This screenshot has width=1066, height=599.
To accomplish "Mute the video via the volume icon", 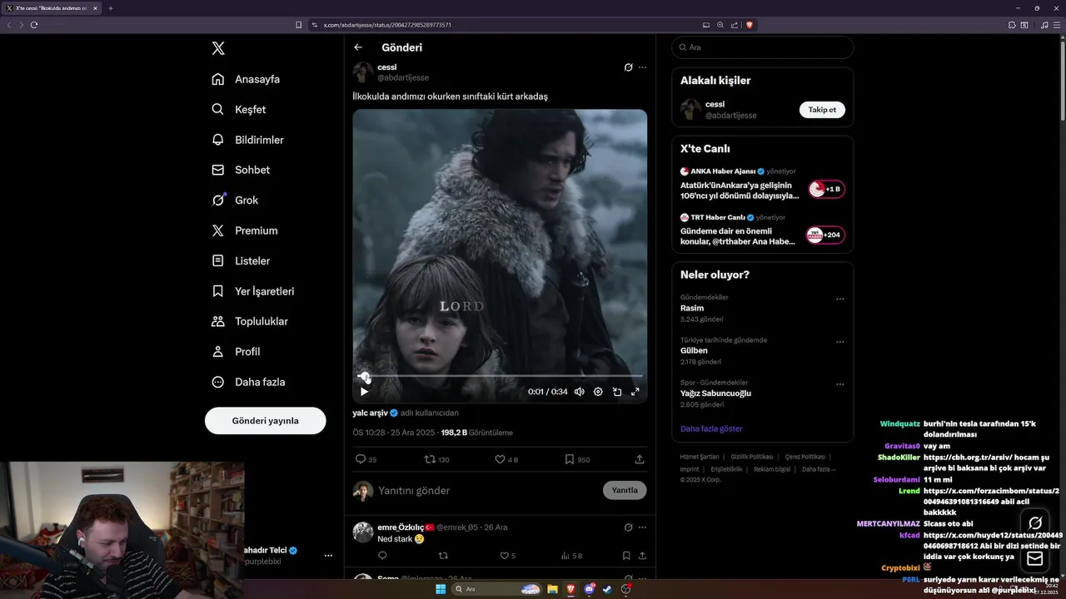I will point(579,392).
